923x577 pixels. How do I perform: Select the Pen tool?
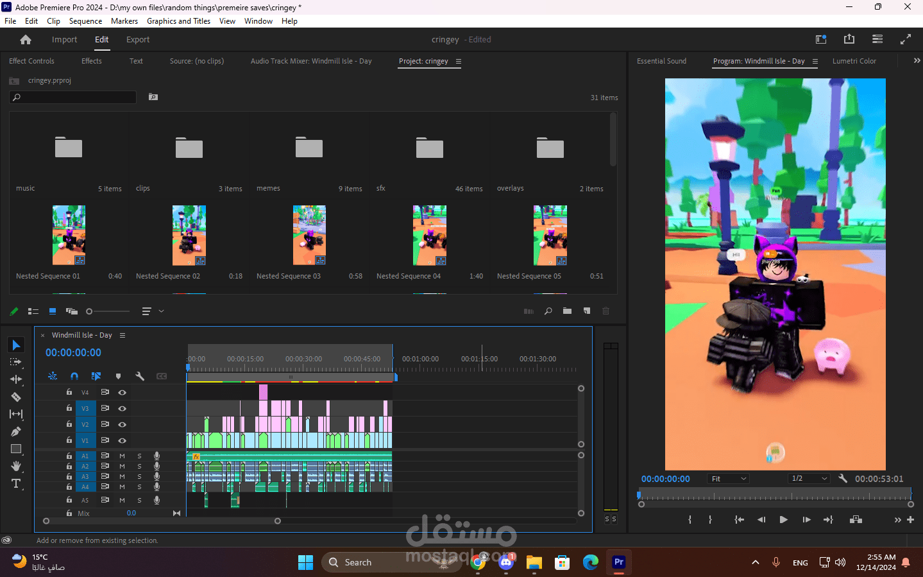16,431
